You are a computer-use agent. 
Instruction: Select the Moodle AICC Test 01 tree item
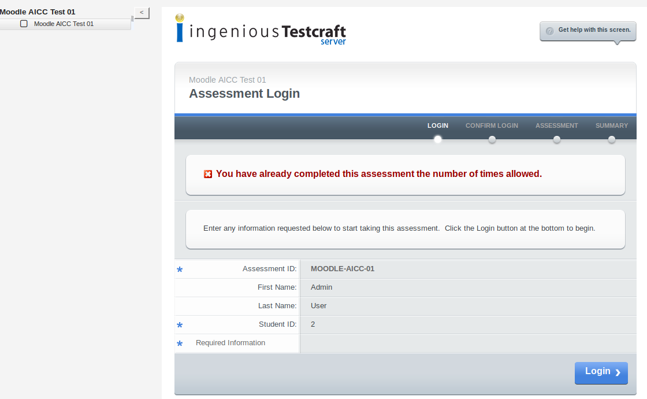coord(64,24)
